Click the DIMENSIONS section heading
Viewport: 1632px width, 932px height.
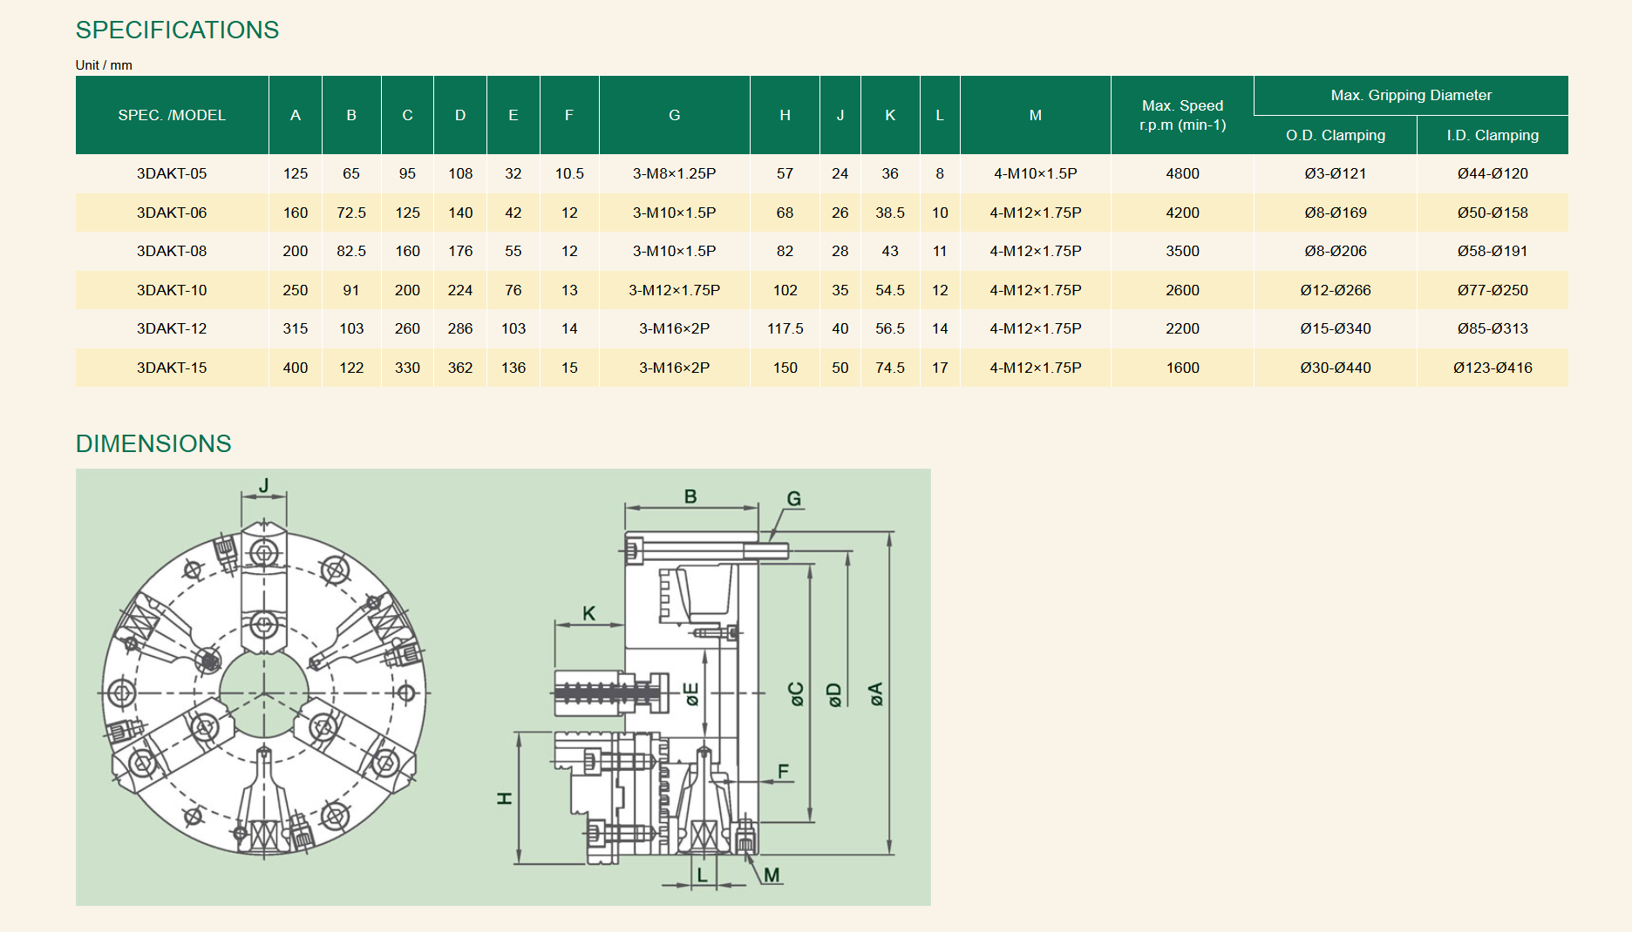pos(153,444)
